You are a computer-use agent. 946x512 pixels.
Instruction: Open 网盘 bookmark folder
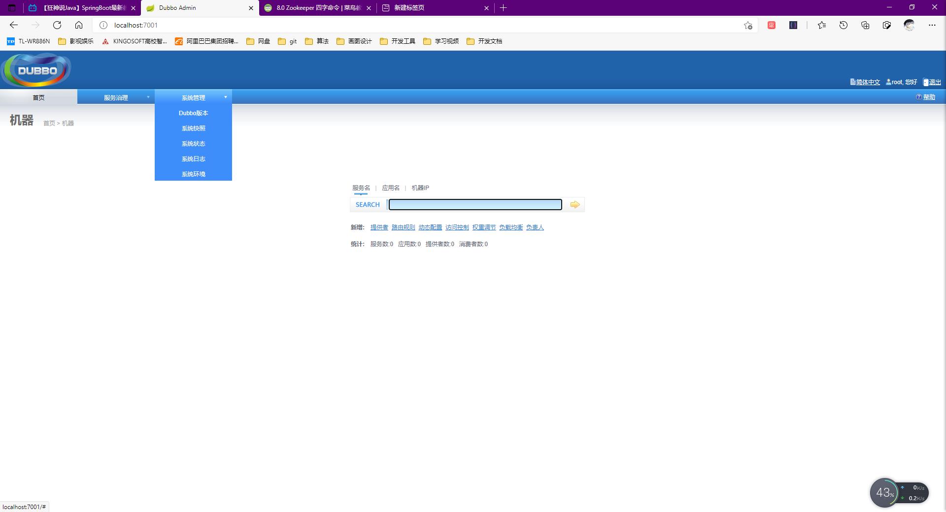tap(258, 41)
